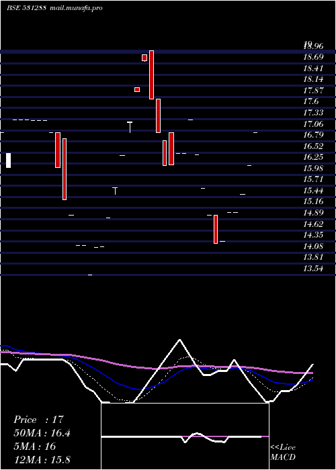This screenshot has height=470, width=336.
Task: Click the 16.52 price level label
Action: (314, 146)
